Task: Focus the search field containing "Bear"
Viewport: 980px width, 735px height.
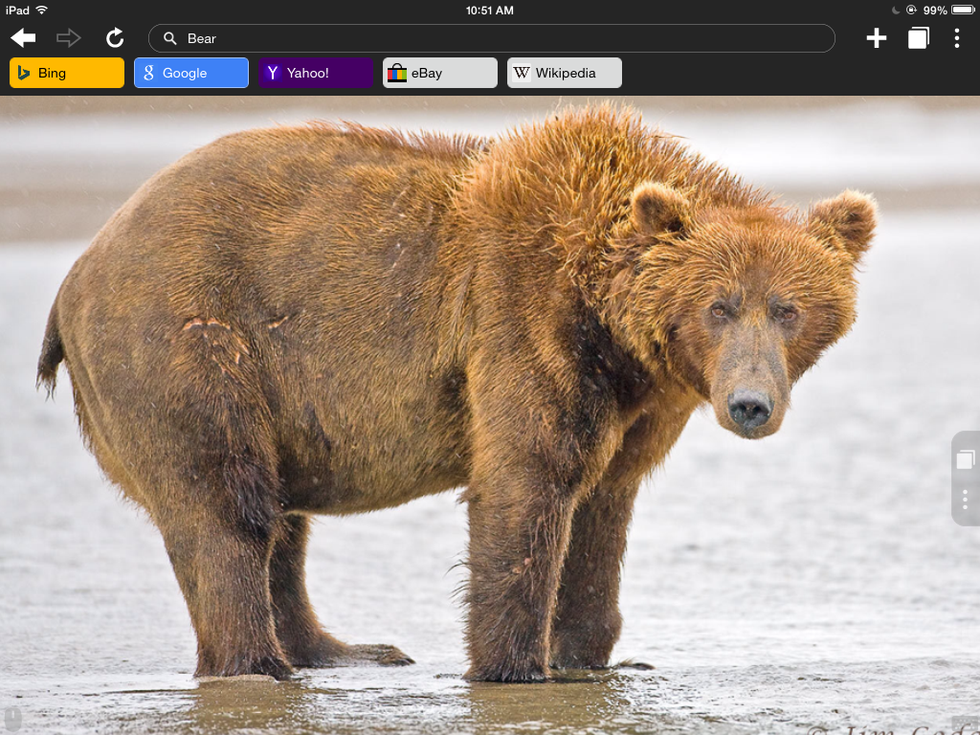Action: pos(498,38)
